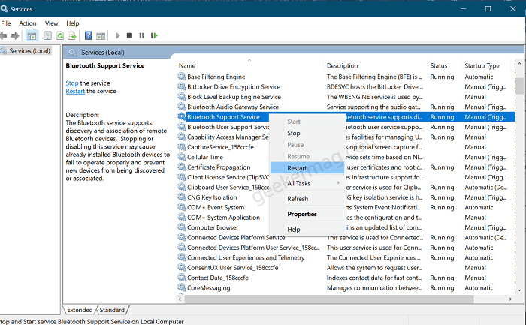Select Connected User Experiences and Telemetry row
This screenshot has height=325, width=526.
tap(346, 257)
